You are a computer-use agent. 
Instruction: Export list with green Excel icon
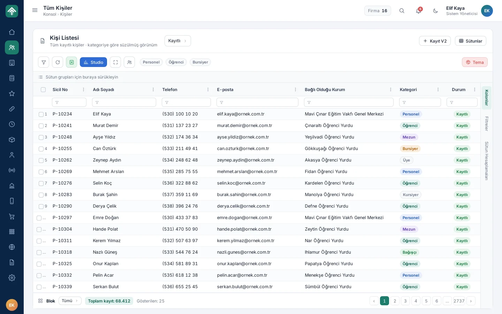(71, 62)
